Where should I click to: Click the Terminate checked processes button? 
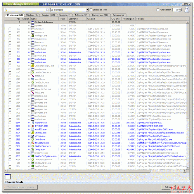tap(21, 187)
